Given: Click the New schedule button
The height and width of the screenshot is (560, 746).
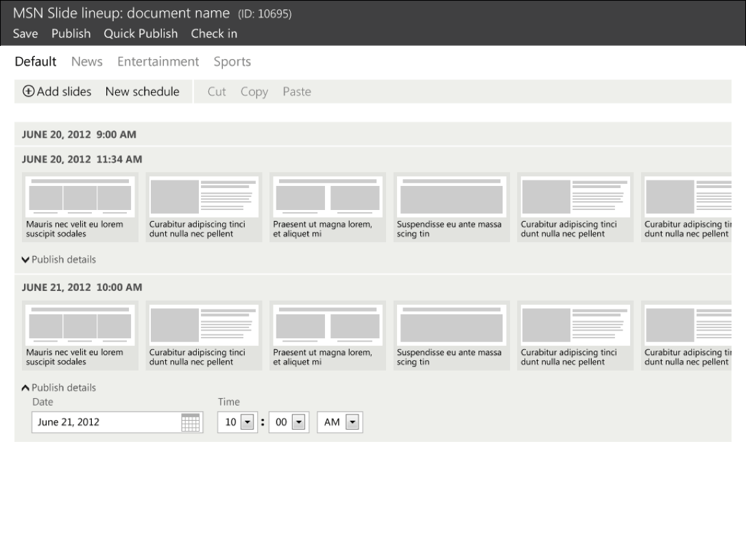Looking at the screenshot, I should click(142, 91).
